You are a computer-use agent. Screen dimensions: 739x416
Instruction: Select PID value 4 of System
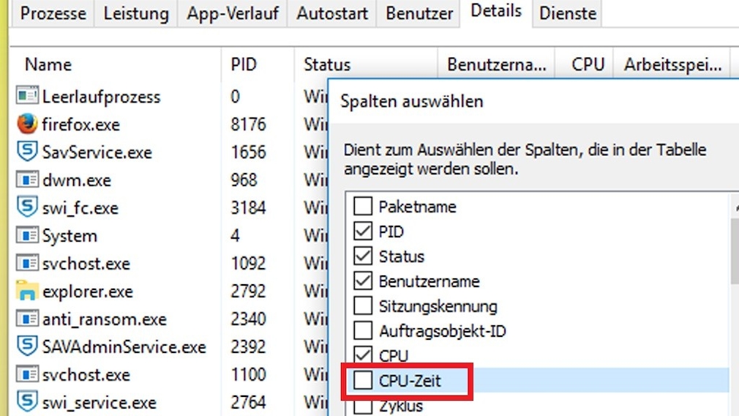235,235
